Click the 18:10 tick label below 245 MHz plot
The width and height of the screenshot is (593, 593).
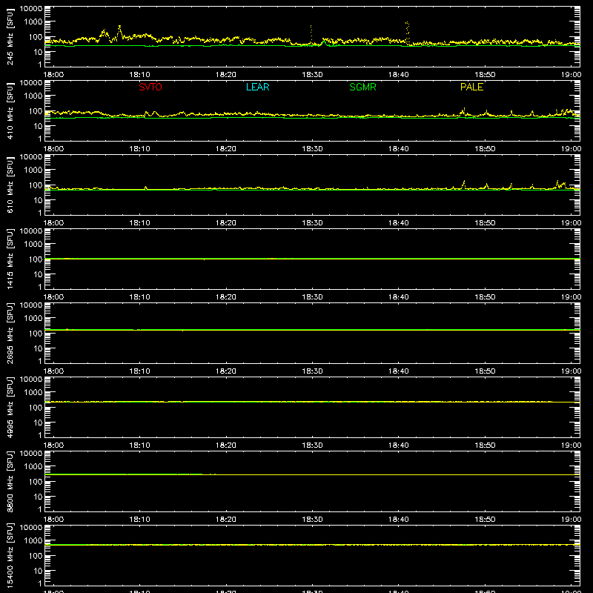139,75
